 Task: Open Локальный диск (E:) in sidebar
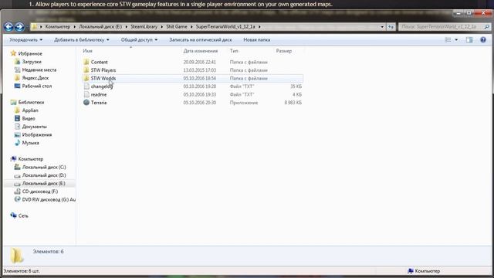[x=44, y=184]
